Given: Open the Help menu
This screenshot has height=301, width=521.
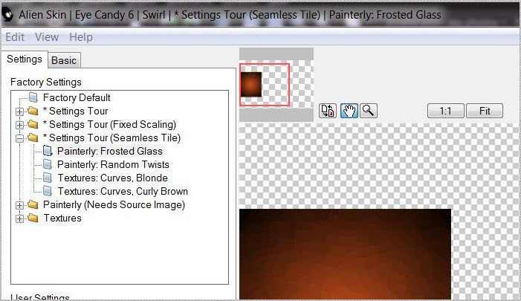Looking at the screenshot, I should click(x=81, y=37).
